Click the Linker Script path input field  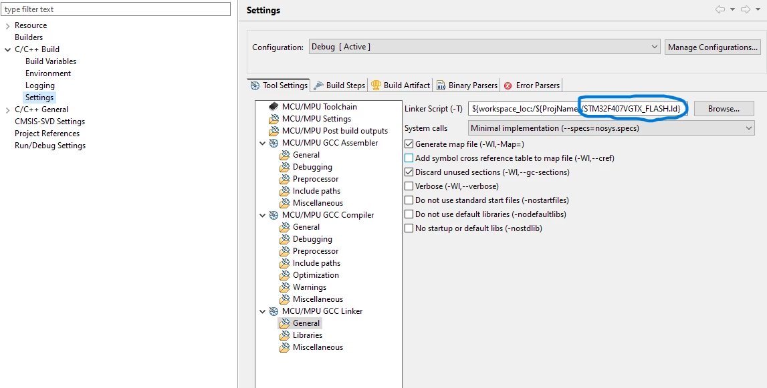[x=578, y=108]
